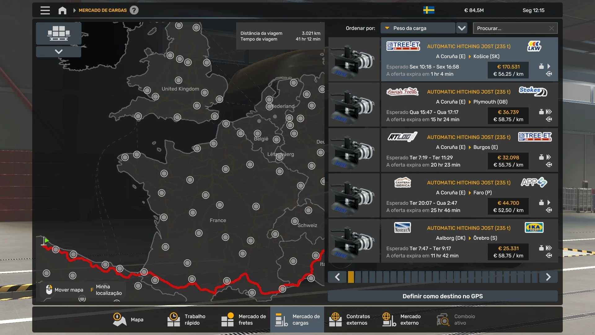
Task: Open the Peso da carga sort dropdown
Action: pyautogui.click(x=418, y=28)
